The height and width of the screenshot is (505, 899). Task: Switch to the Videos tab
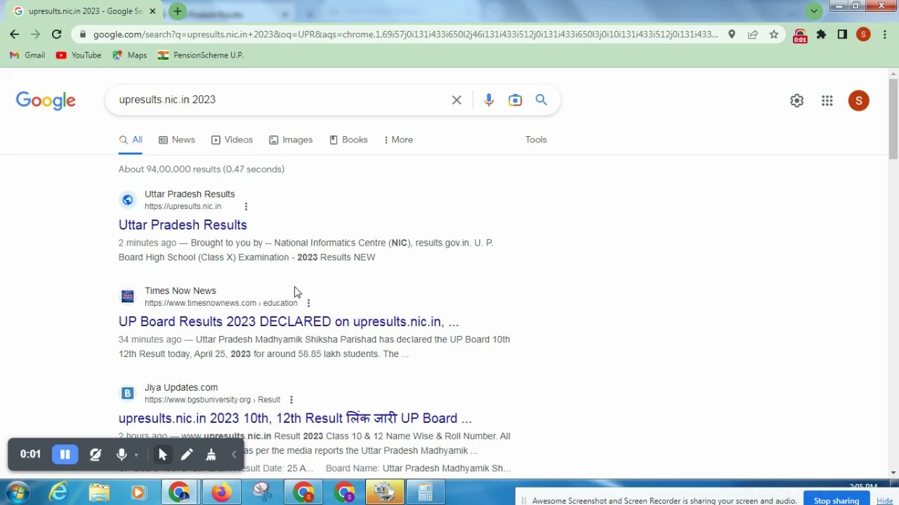(232, 140)
